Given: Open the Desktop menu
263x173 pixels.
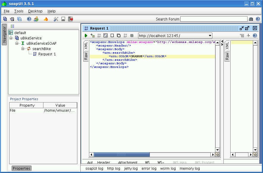Looking at the screenshot, I should tap(35, 11).
